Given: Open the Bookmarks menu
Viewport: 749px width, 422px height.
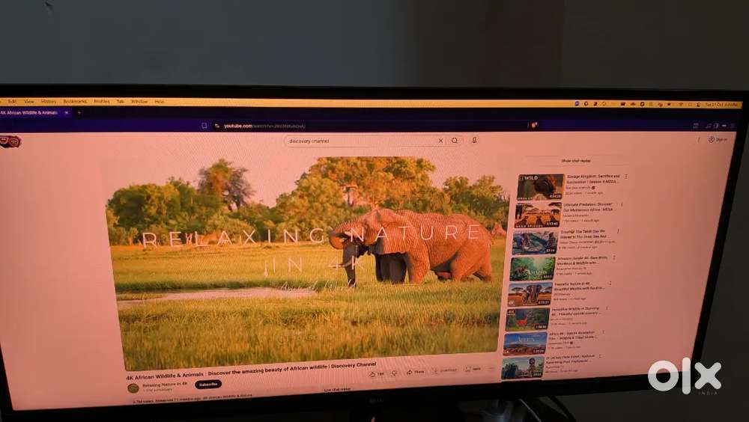Looking at the screenshot, I should pos(75,101).
